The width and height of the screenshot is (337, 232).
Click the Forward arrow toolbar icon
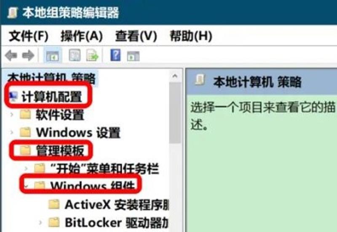click(28, 55)
